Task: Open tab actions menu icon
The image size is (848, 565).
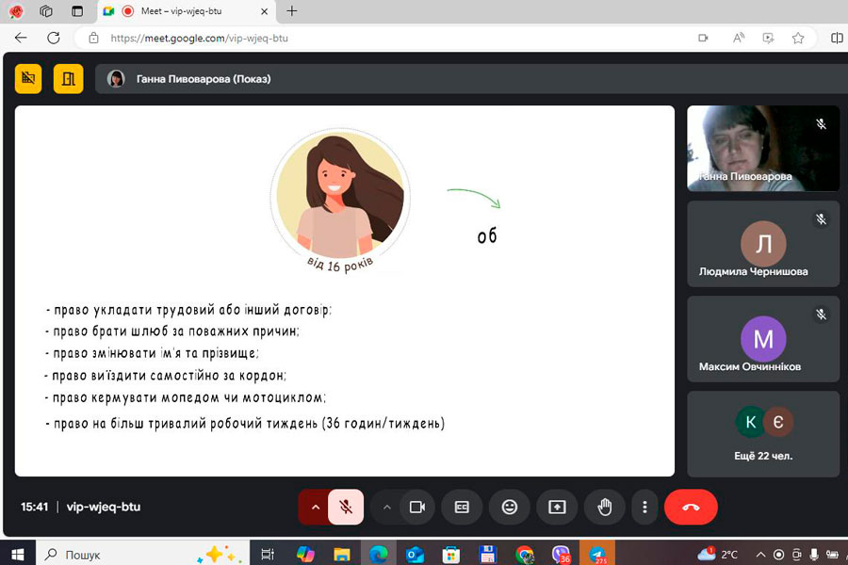Action: point(77,11)
